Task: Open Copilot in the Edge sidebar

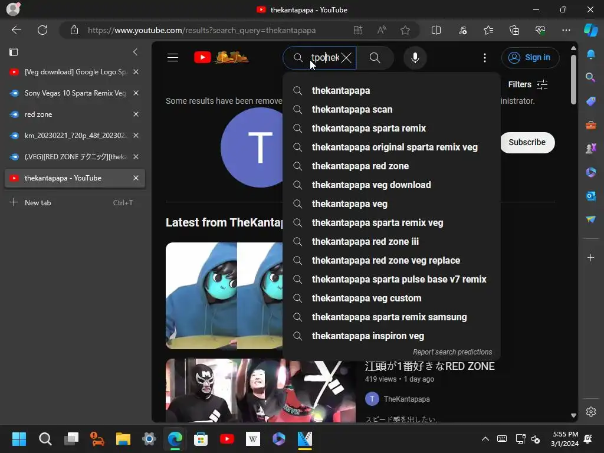Action: click(590, 30)
